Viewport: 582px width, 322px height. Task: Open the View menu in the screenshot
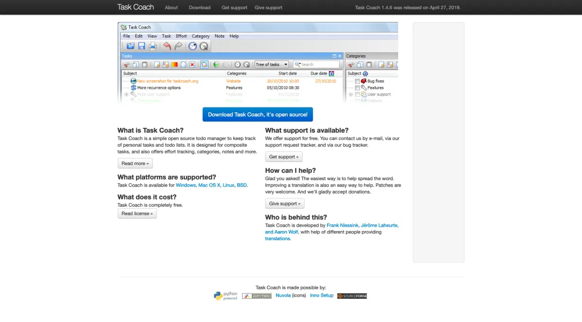coord(152,36)
